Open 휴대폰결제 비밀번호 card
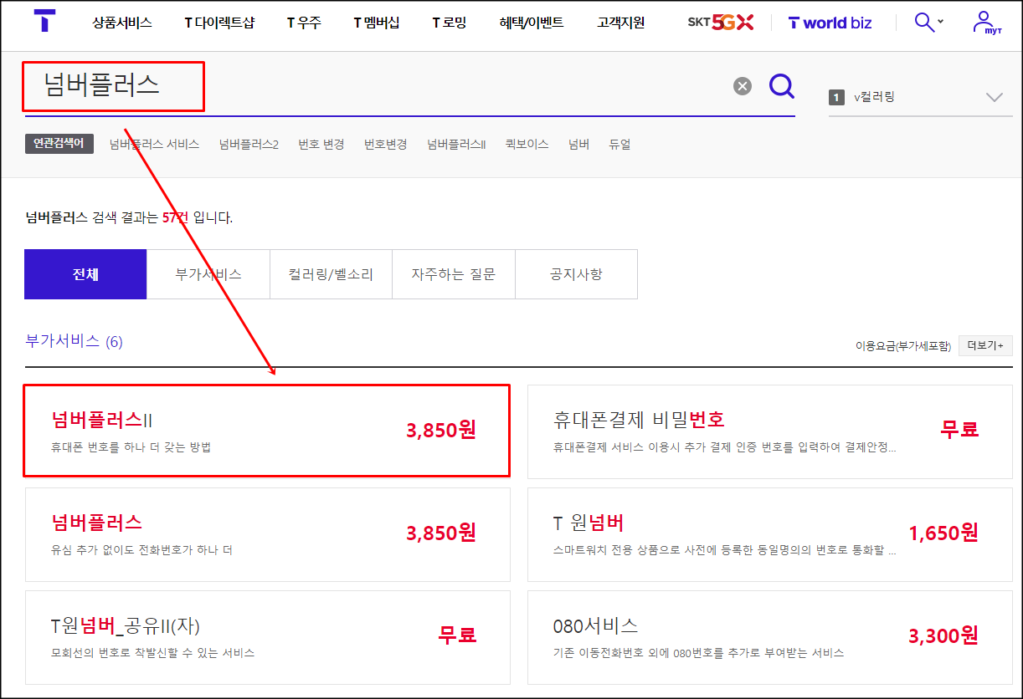The image size is (1023, 699). 769,431
